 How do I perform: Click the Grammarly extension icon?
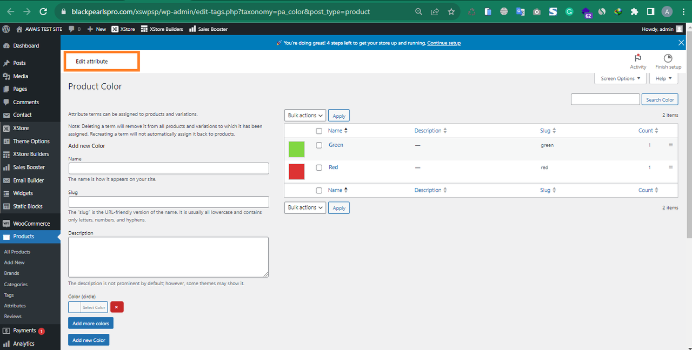click(569, 11)
